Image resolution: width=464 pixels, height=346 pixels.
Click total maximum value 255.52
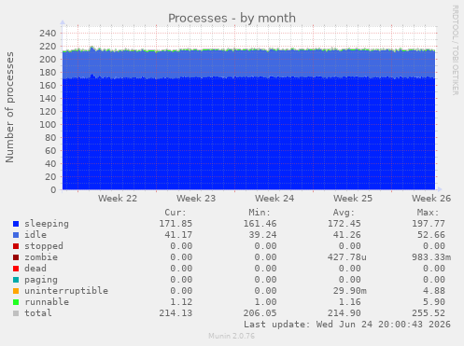(429, 313)
